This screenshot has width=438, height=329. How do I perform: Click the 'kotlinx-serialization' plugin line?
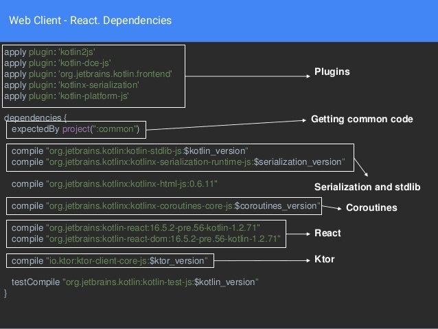[71, 85]
